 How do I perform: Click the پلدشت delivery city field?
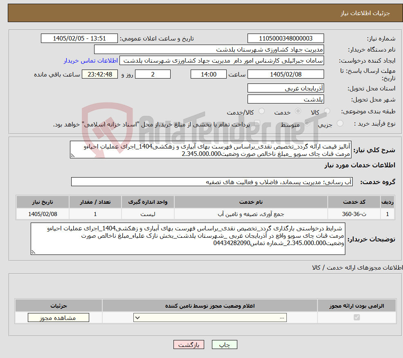(x=286, y=99)
